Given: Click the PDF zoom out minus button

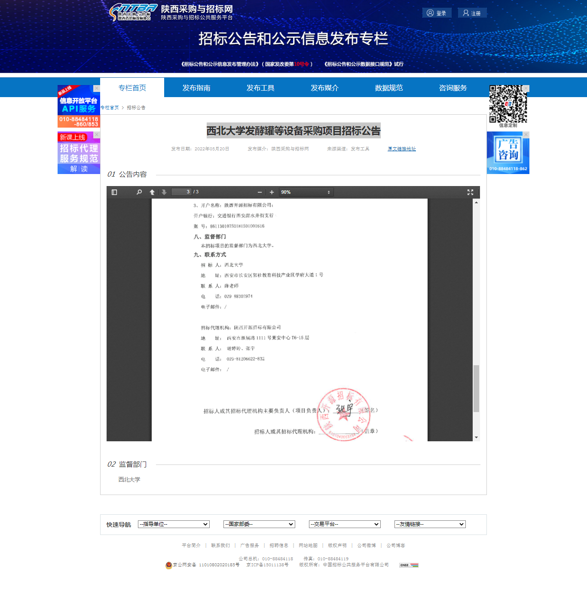Looking at the screenshot, I should (x=260, y=192).
